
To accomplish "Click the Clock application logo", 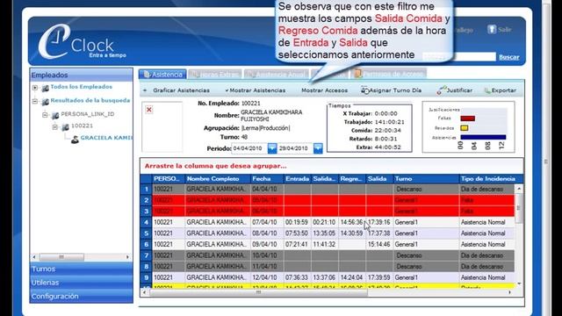I will pos(82,42).
